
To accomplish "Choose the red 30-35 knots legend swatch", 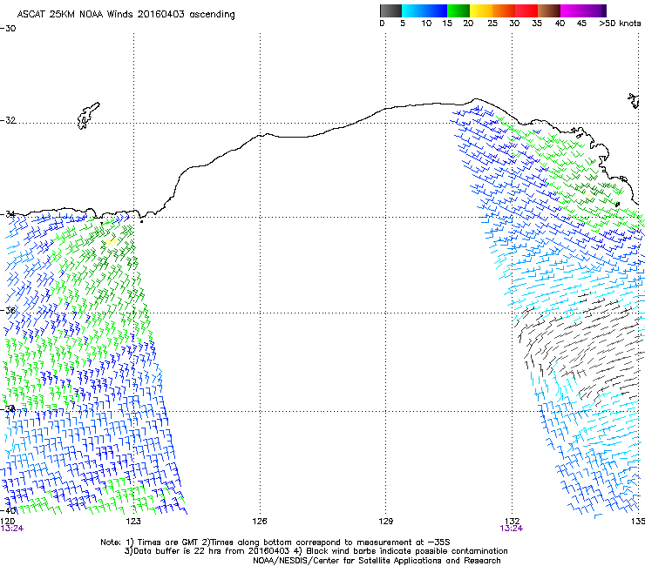I will [x=526, y=10].
